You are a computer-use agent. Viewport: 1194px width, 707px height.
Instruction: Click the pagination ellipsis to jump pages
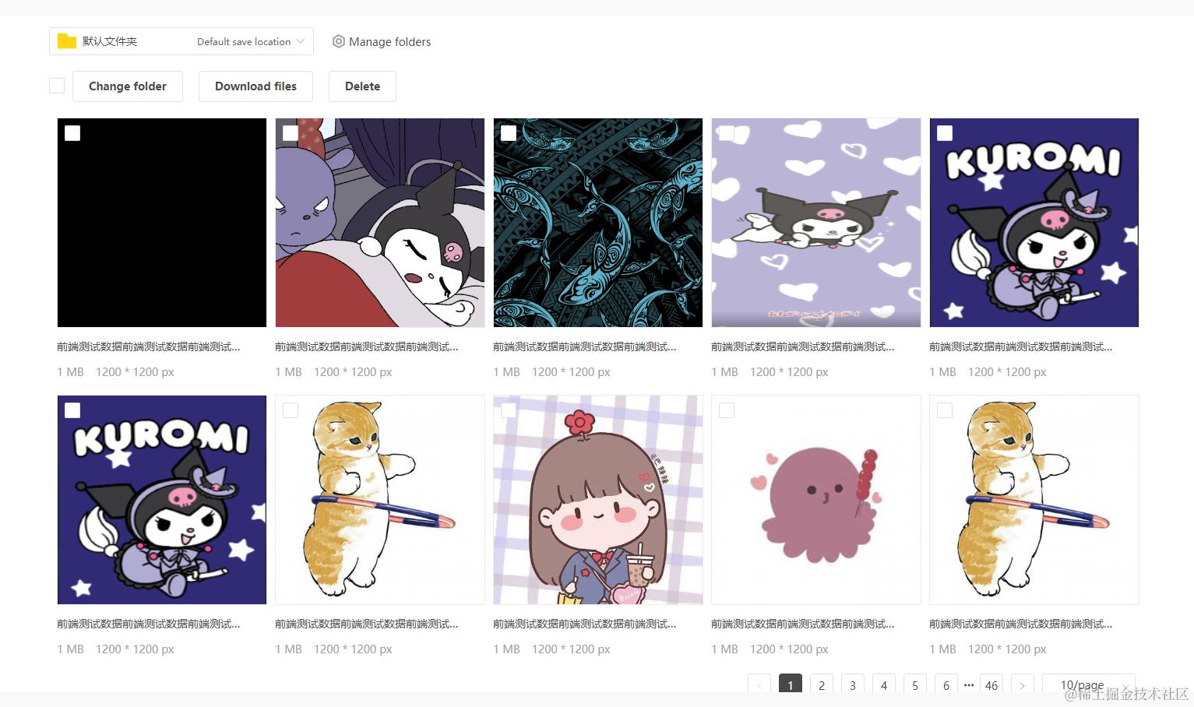[969, 685]
